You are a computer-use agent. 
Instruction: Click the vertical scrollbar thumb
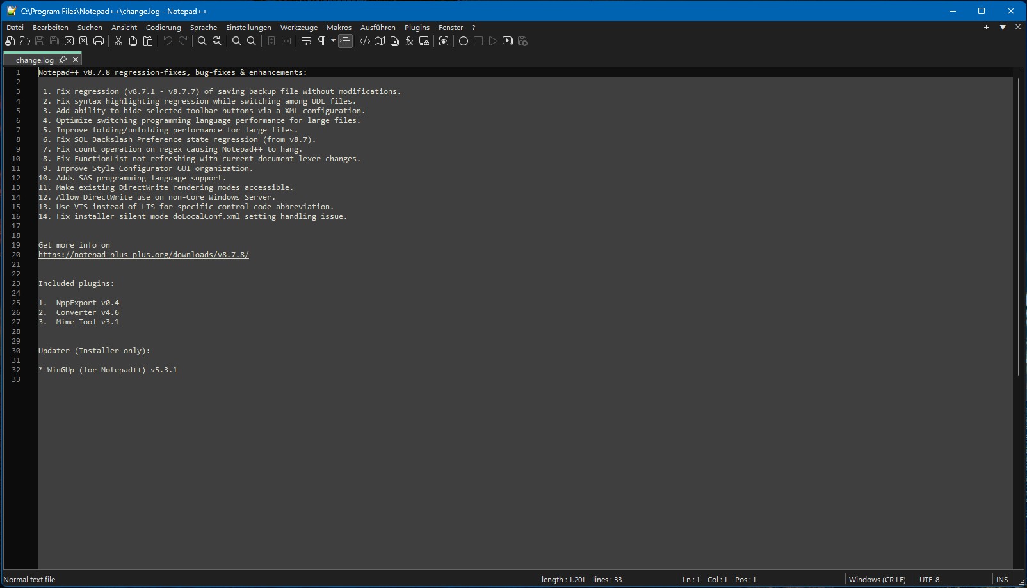point(1018,226)
